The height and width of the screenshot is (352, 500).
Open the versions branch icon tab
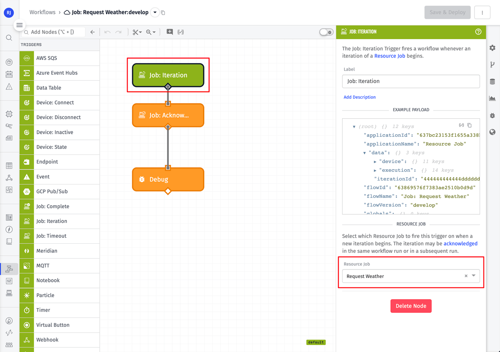[x=493, y=65]
